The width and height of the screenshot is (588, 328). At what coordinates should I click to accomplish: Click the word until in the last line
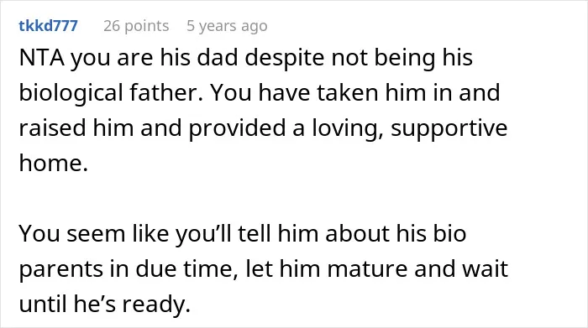(x=43, y=304)
